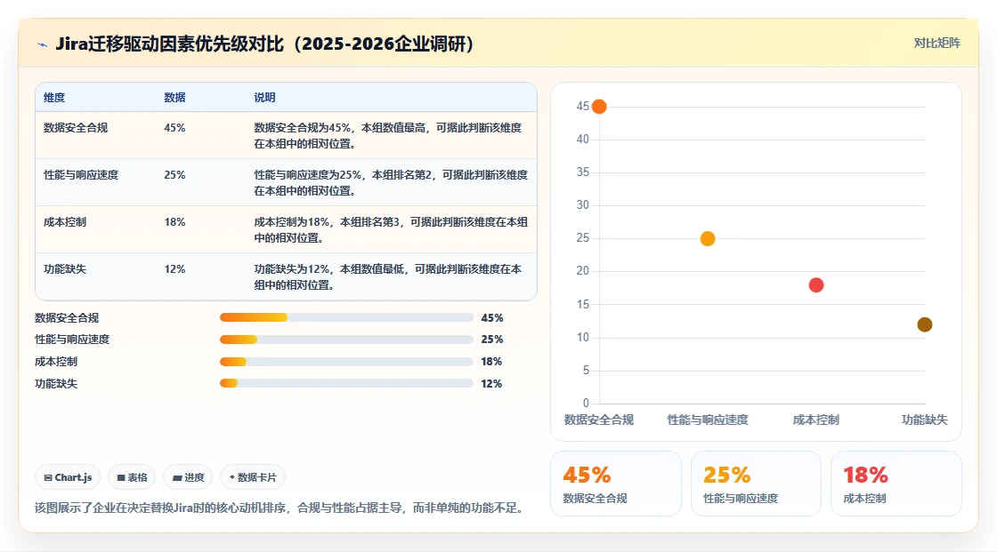Click the 数据安全合规 table row label
997x552 pixels.
coord(76,128)
